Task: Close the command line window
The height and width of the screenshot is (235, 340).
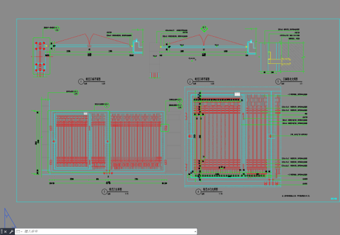Action: (5, 232)
